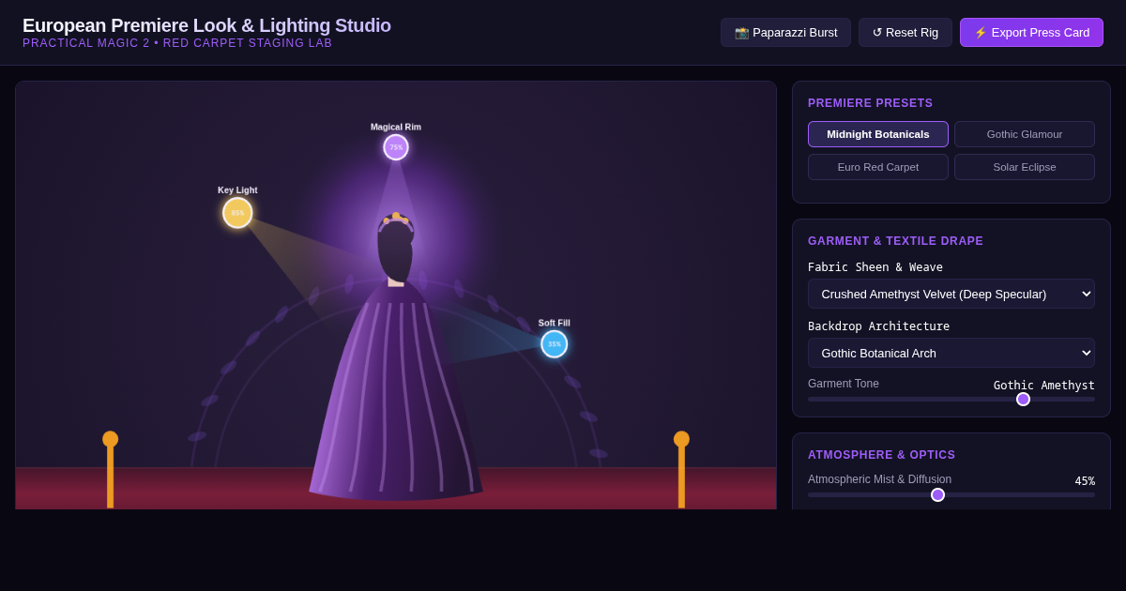Apply the Gothic Glamour preset
Viewport: 1126px width, 591px height.
pos(1025,134)
